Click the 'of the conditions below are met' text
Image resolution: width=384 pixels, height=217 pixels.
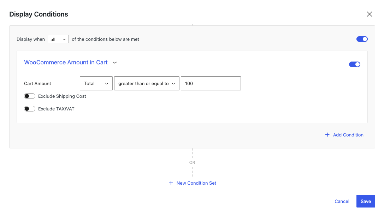105,39
